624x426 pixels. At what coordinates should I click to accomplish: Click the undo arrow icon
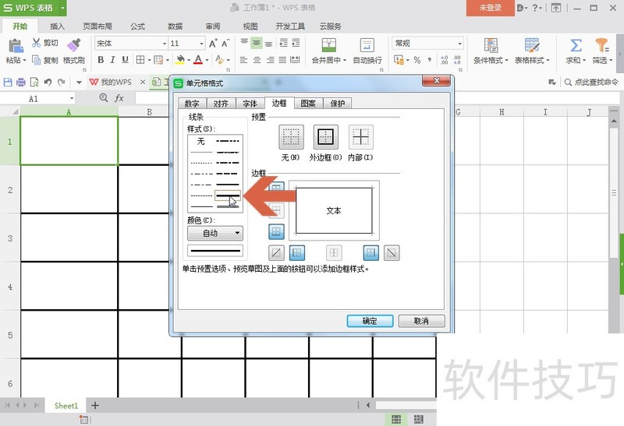pos(48,83)
